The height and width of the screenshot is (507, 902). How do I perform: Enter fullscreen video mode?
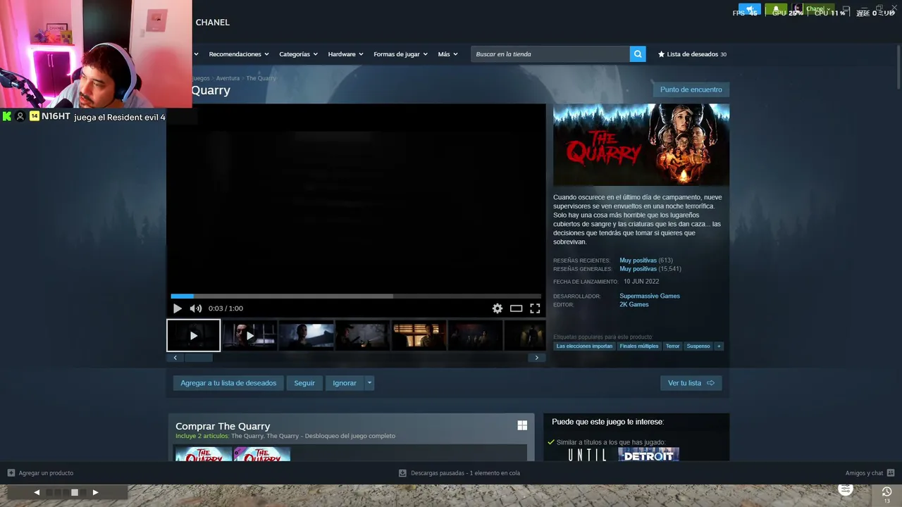tap(535, 308)
